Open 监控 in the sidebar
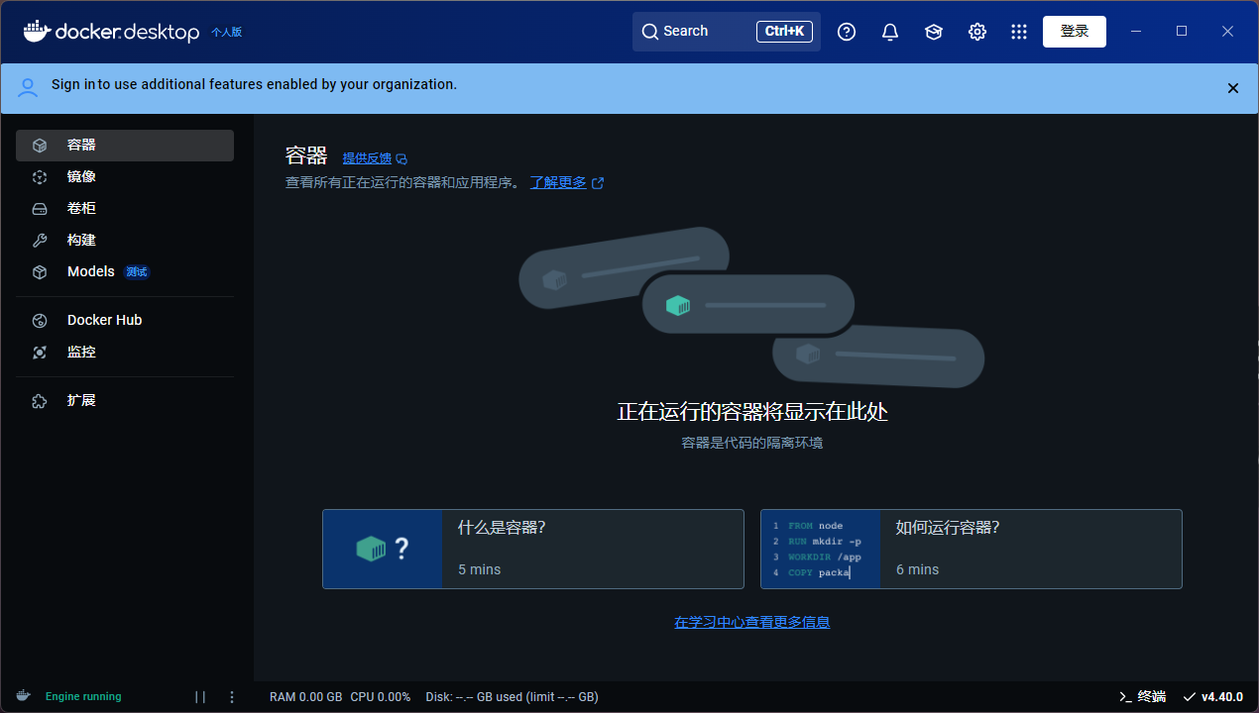The width and height of the screenshot is (1259, 713). tap(125, 352)
